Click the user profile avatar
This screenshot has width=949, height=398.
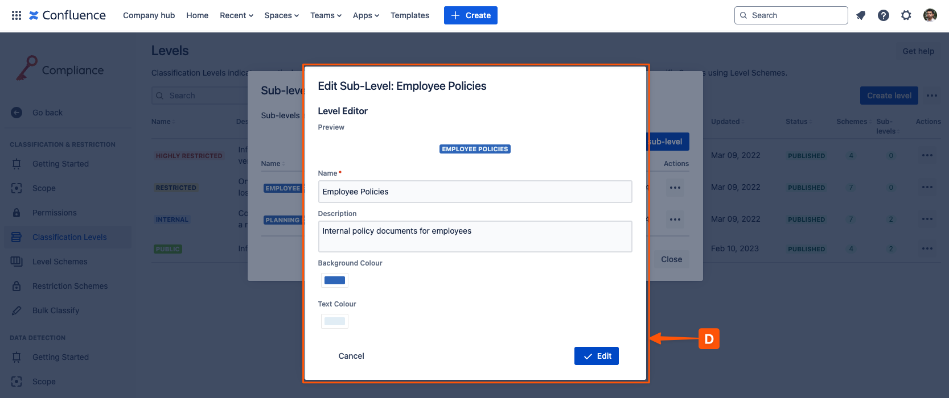point(930,15)
